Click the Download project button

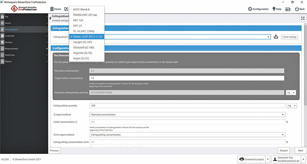point(252,159)
